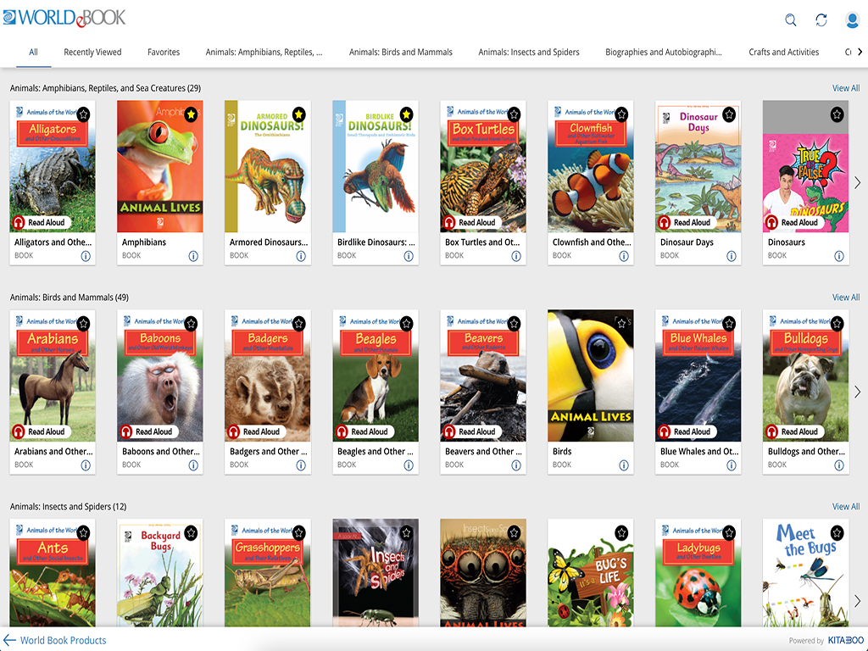868x651 pixels.
Task: Open the Clownfish book cover
Action: pos(590,166)
